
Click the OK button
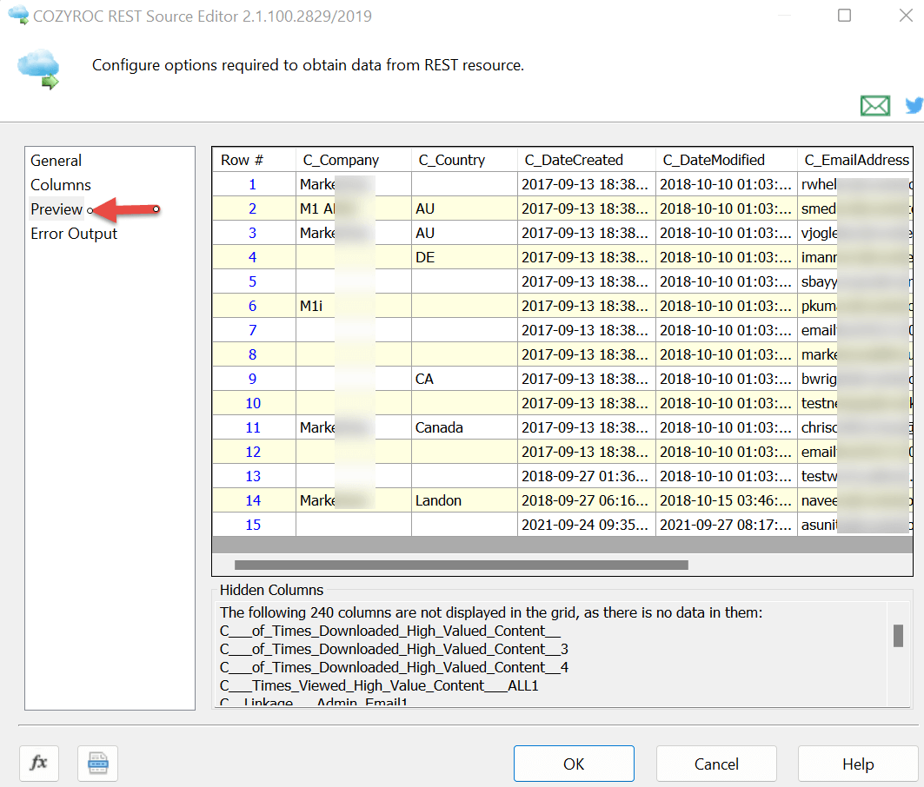click(574, 764)
